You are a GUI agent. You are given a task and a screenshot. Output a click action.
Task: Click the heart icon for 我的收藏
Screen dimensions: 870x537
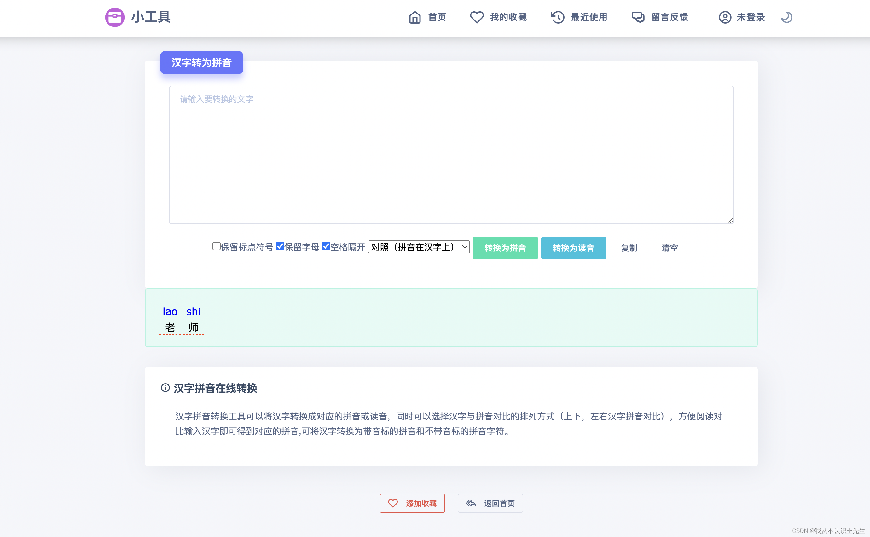[x=477, y=17]
